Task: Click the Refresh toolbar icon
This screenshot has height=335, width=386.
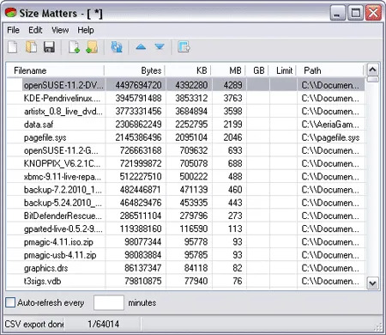Action: coord(117,47)
